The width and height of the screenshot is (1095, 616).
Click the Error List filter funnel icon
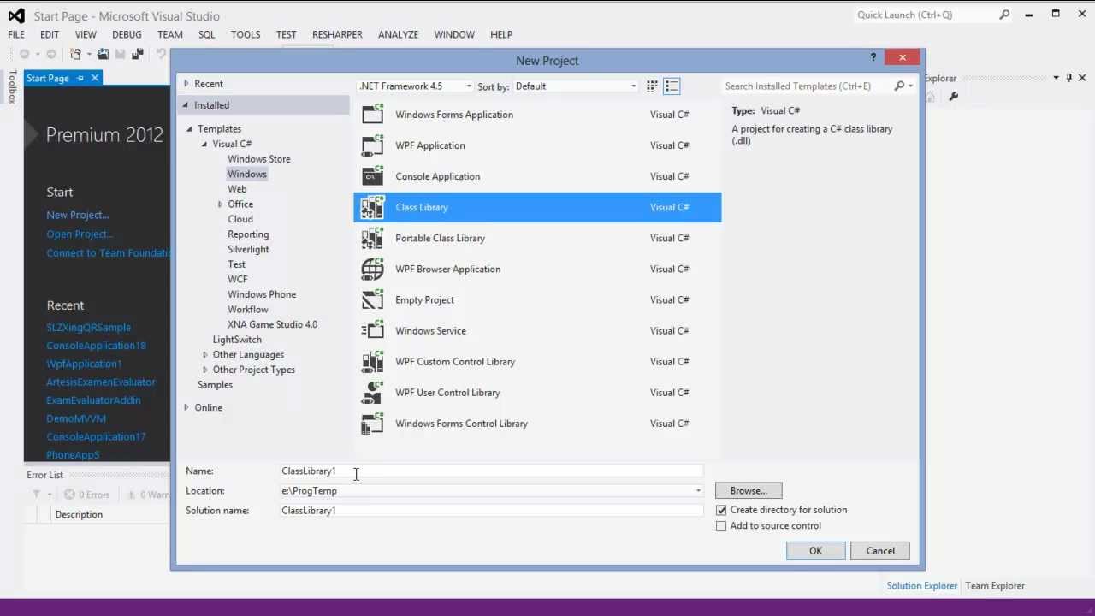(x=36, y=494)
